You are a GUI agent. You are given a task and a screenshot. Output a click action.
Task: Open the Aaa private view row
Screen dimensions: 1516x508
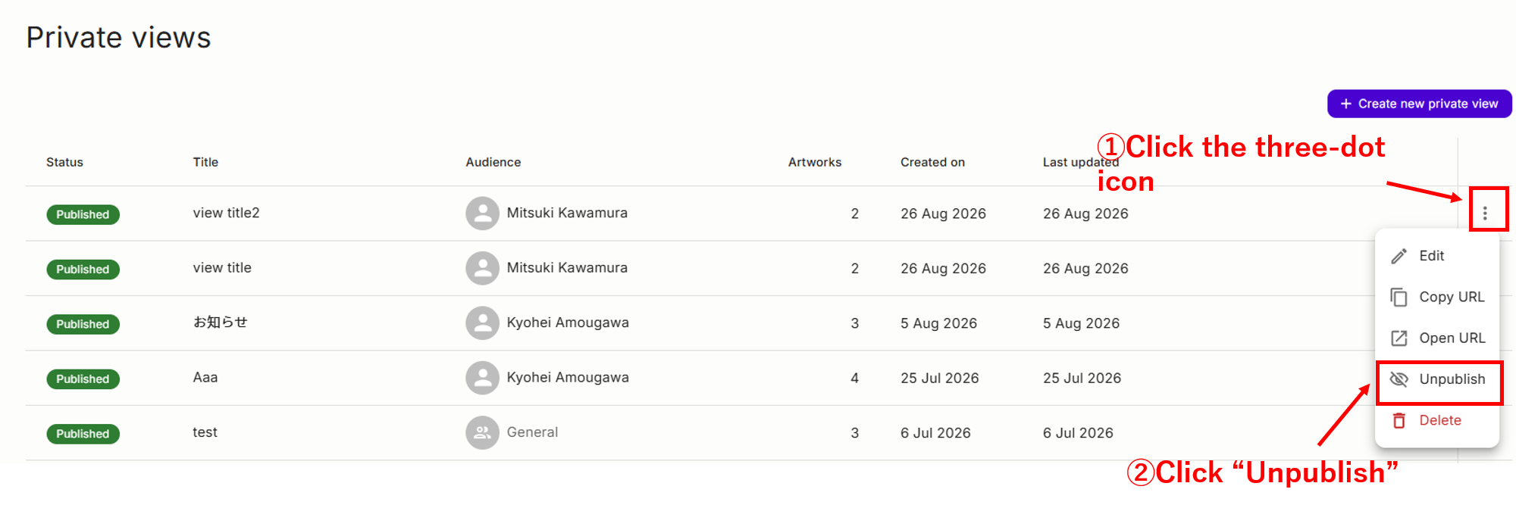coord(769,378)
